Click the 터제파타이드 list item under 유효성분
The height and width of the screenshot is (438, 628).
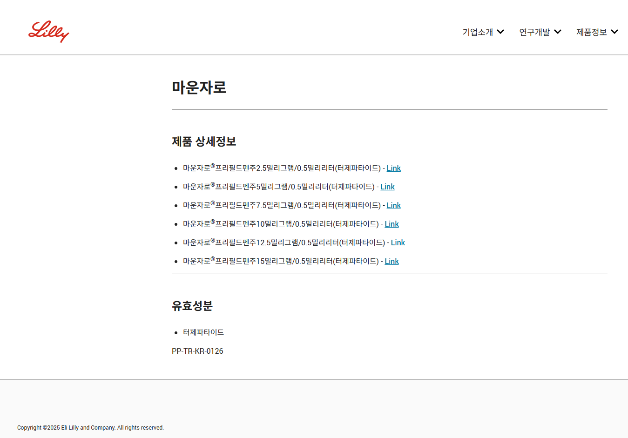pyautogui.click(x=203, y=332)
